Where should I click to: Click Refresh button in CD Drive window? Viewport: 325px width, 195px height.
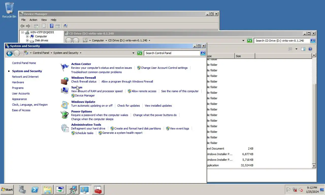click(x=250, y=41)
